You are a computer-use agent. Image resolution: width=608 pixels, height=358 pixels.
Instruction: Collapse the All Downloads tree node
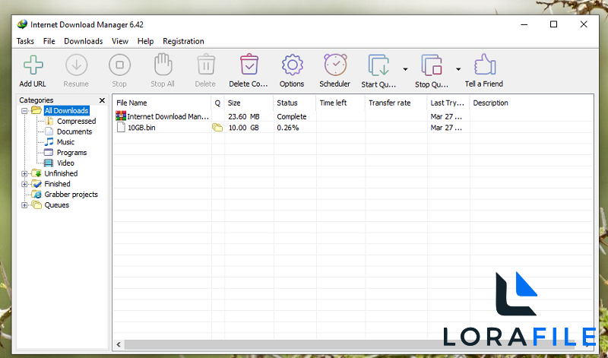click(24, 110)
